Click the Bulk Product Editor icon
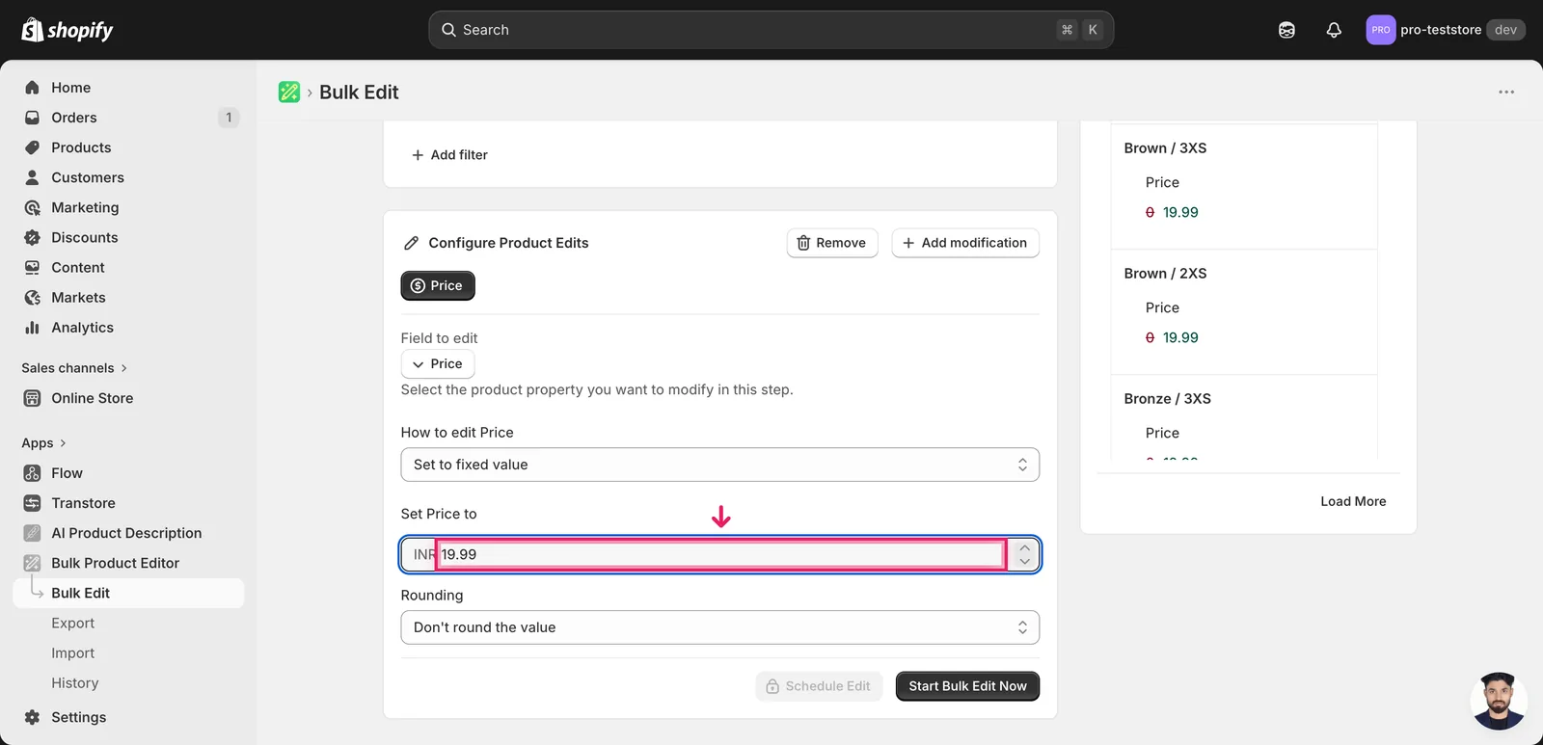The width and height of the screenshot is (1543, 745). click(x=32, y=563)
